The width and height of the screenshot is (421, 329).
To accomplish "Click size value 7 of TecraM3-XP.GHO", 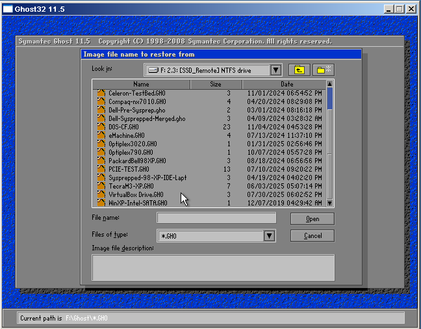I will tap(229, 186).
